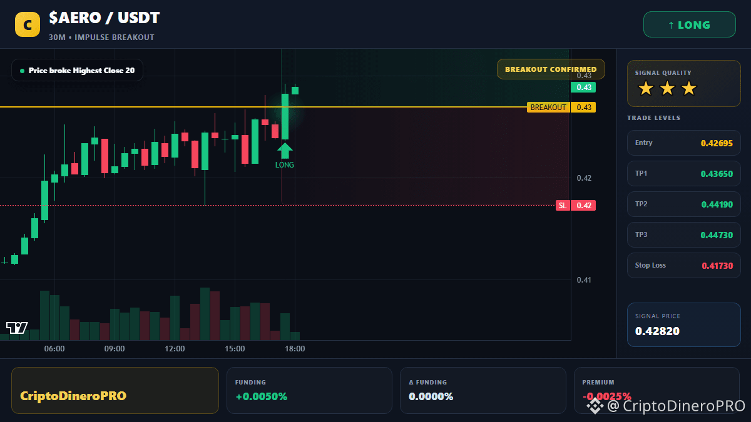Click the 30M Impulse Breakout subtitle

(101, 38)
